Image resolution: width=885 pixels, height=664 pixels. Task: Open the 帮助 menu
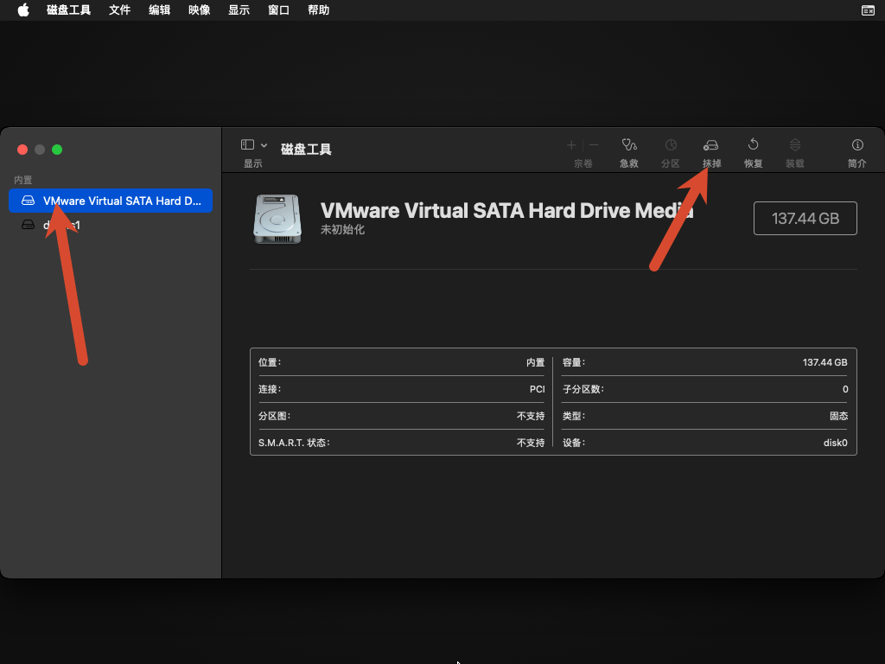(x=318, y=10)
